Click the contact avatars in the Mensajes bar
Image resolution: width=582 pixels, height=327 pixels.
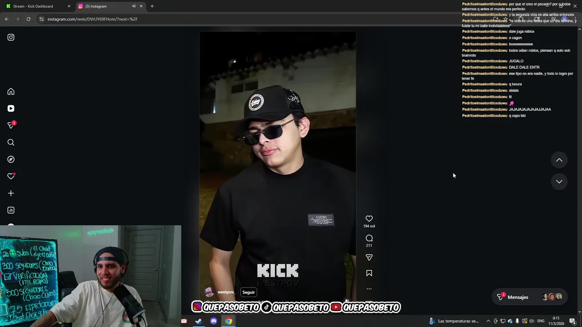pyautogui.click(x=552, y=297)
